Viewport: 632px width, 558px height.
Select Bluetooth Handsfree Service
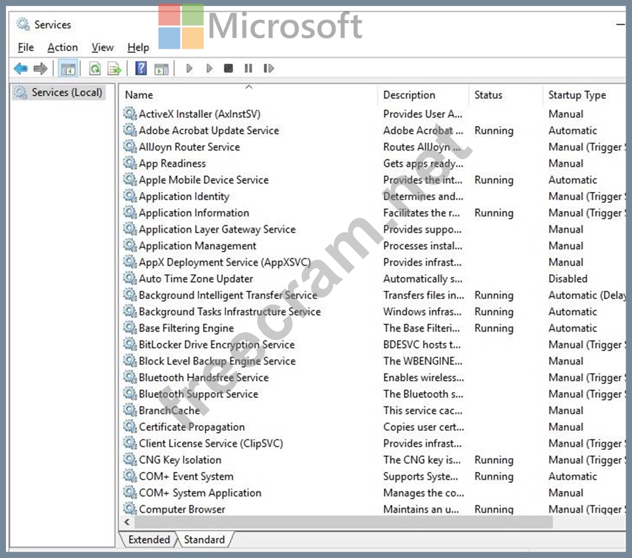click(x=204, y=377)
